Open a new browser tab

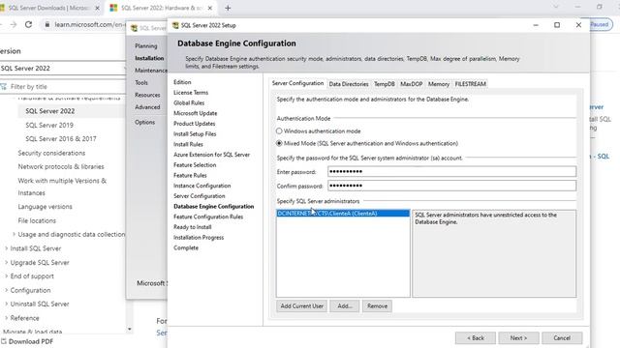click(x=228, y=8)
